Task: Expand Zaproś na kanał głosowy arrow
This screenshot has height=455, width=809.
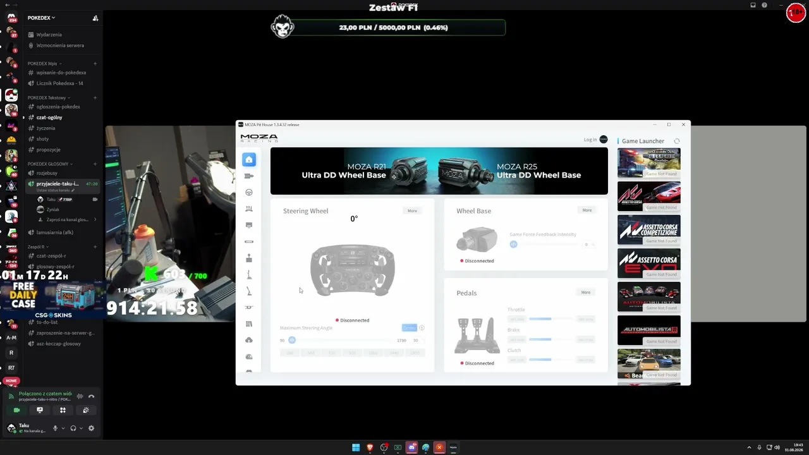Action: pyautogui.click(x=95, y=220)
